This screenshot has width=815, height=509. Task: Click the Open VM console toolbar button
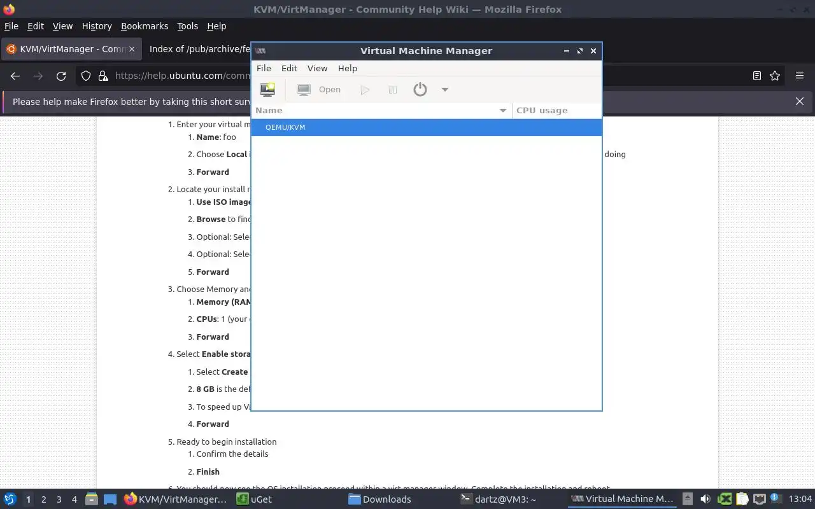pos(319,90)
